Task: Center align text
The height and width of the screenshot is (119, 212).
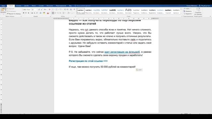Action: [55, 13]
